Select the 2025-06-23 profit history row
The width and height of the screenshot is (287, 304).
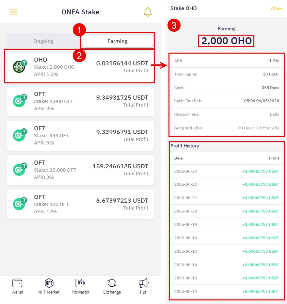point(226,171)
